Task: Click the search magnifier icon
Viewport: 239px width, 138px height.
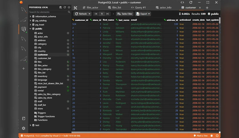Action: pos(69,12)
